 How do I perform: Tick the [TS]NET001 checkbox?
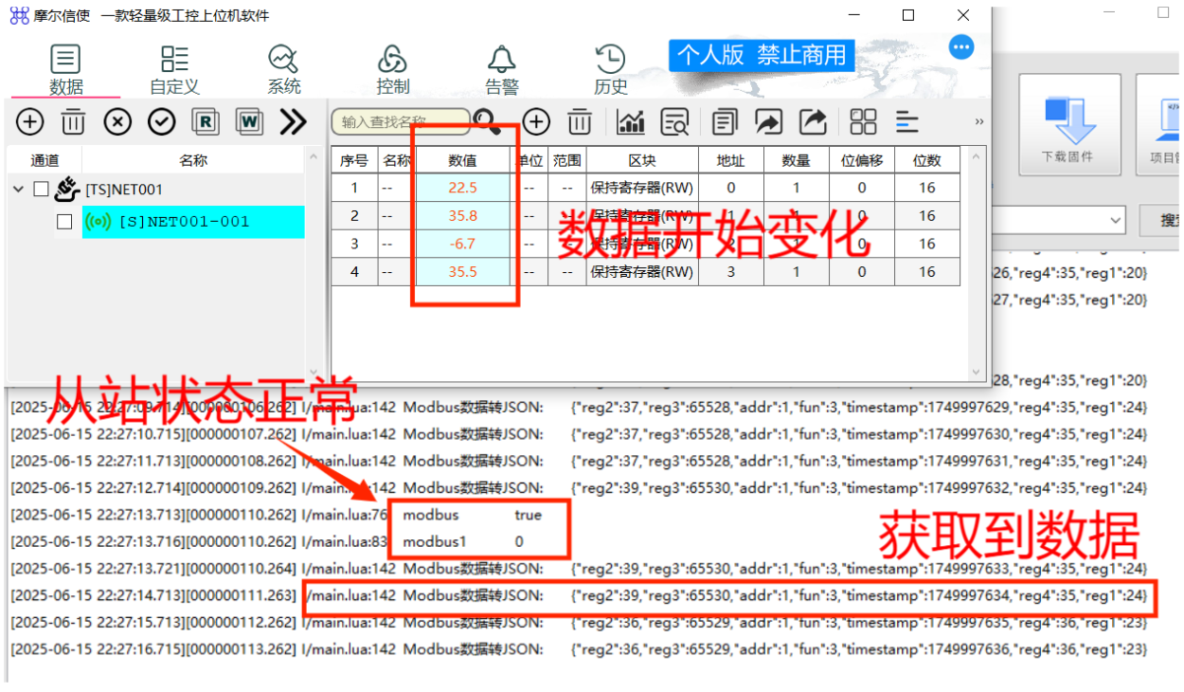41,189
